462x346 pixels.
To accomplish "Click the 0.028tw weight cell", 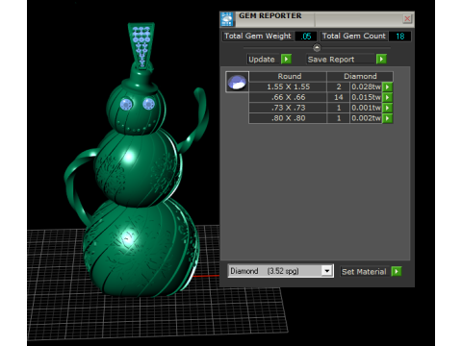I will click(x=366, y=86).
